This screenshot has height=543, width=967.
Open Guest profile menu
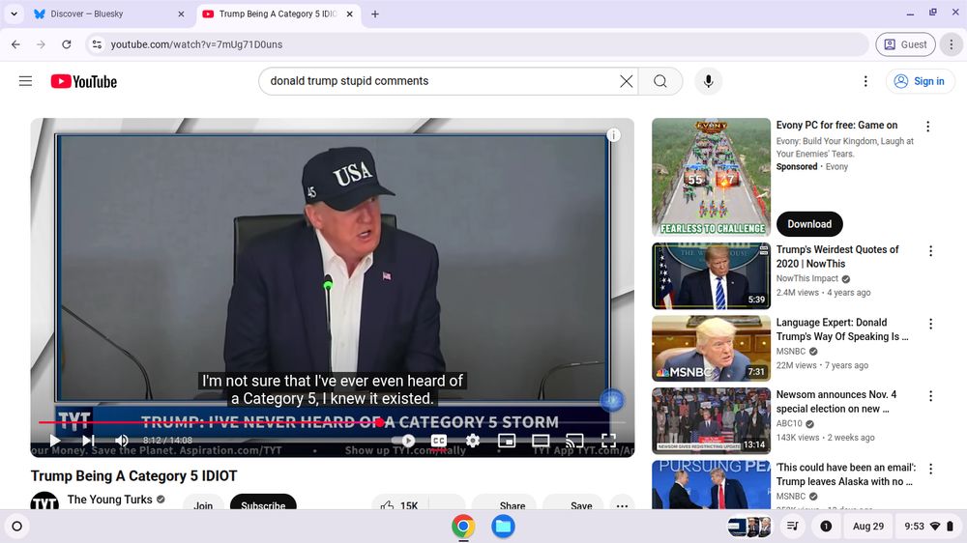click(905, 44)
